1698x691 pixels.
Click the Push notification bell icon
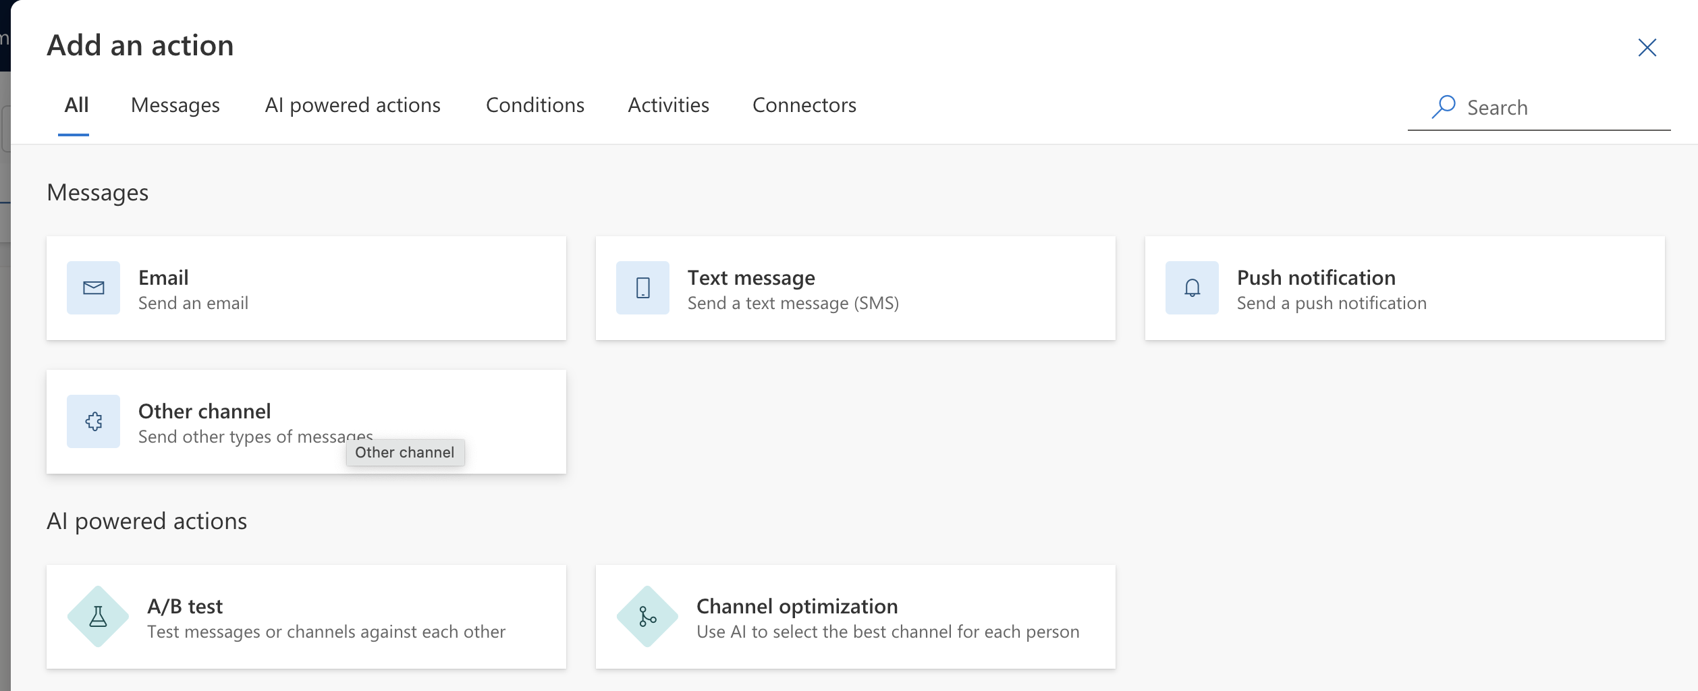[1192, 288]
